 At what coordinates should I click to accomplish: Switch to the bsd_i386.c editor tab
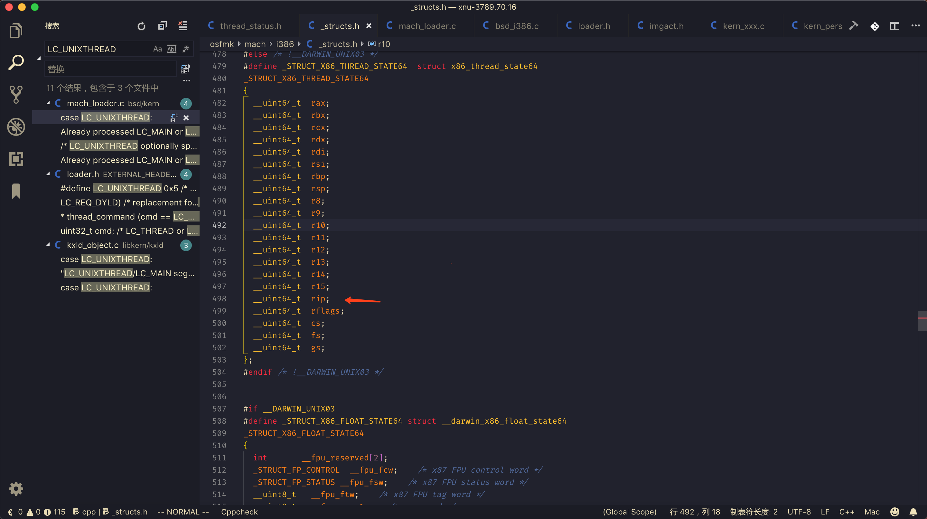pyautogui.click(x=516, y=26)
